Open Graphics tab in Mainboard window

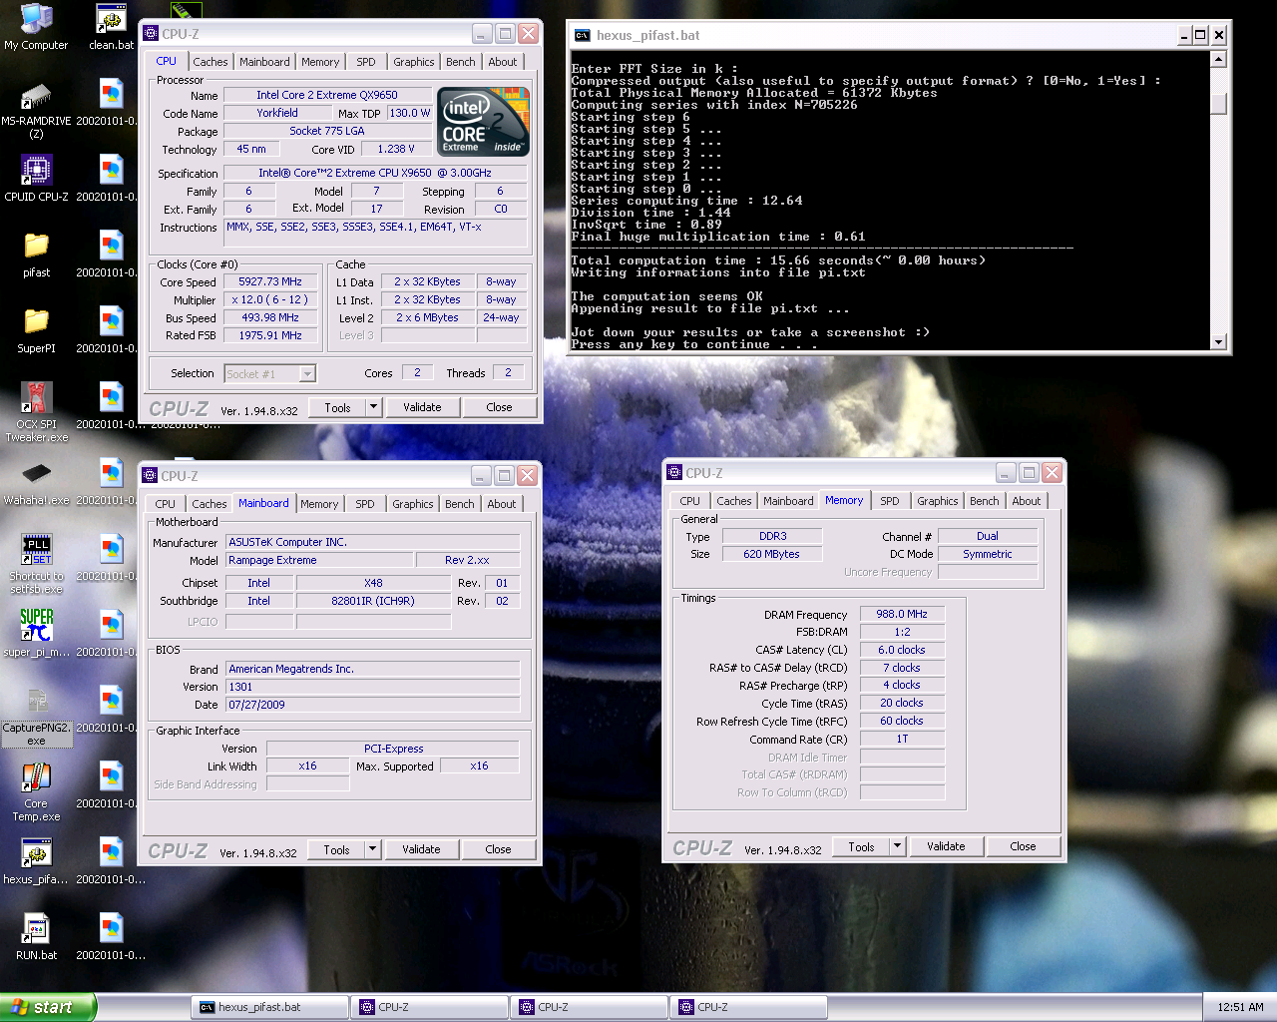412,504
